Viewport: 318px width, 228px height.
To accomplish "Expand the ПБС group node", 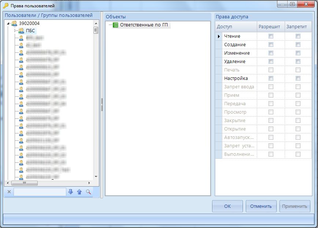I will tap(15, 31).
